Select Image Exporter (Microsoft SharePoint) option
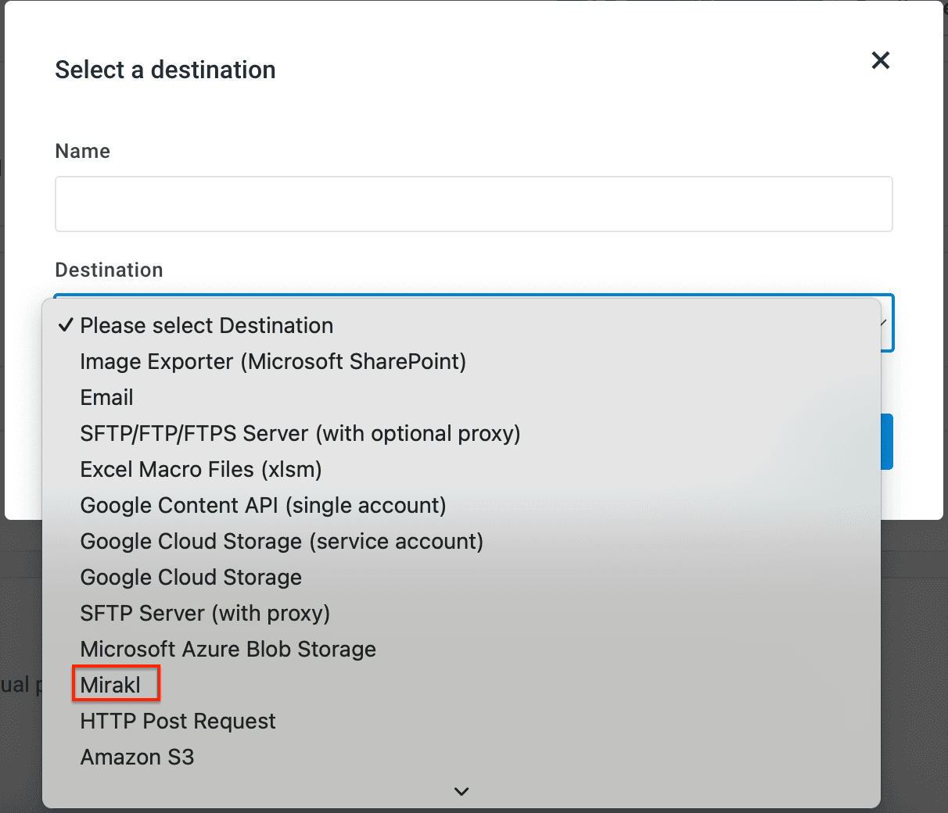 (x=273, y=361)
